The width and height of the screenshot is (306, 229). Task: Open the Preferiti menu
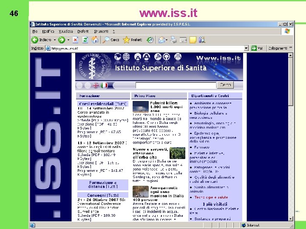[x=83, y=31]
